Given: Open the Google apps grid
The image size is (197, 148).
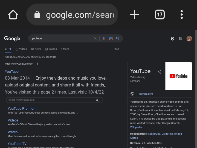Looking at the screenshot, I should (x=181, y=39).
